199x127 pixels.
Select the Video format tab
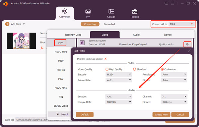105,35
